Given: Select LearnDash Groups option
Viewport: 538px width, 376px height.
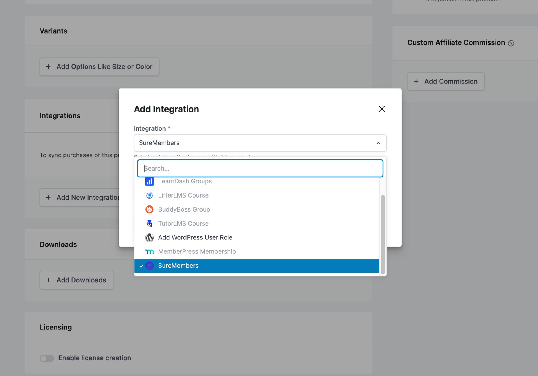Looking at the screenshot, I should (x=257, y=181).
